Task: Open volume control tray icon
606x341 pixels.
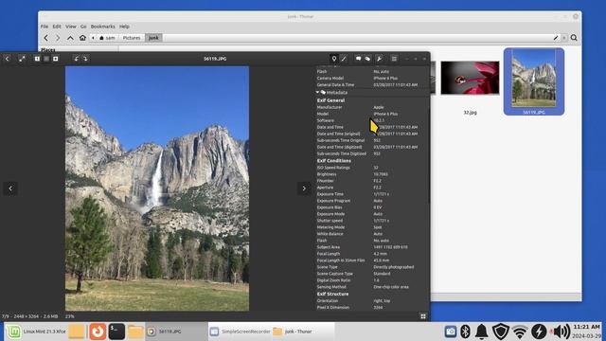Action: click(561, 332)
